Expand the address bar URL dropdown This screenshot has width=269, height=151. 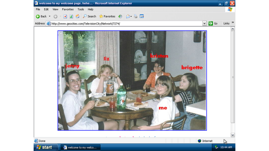click(204, 24)
